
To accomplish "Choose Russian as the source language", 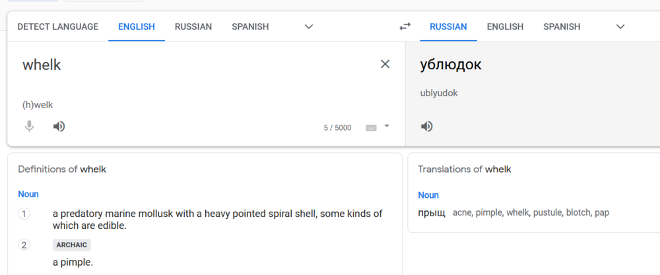I will click(193, 27).
